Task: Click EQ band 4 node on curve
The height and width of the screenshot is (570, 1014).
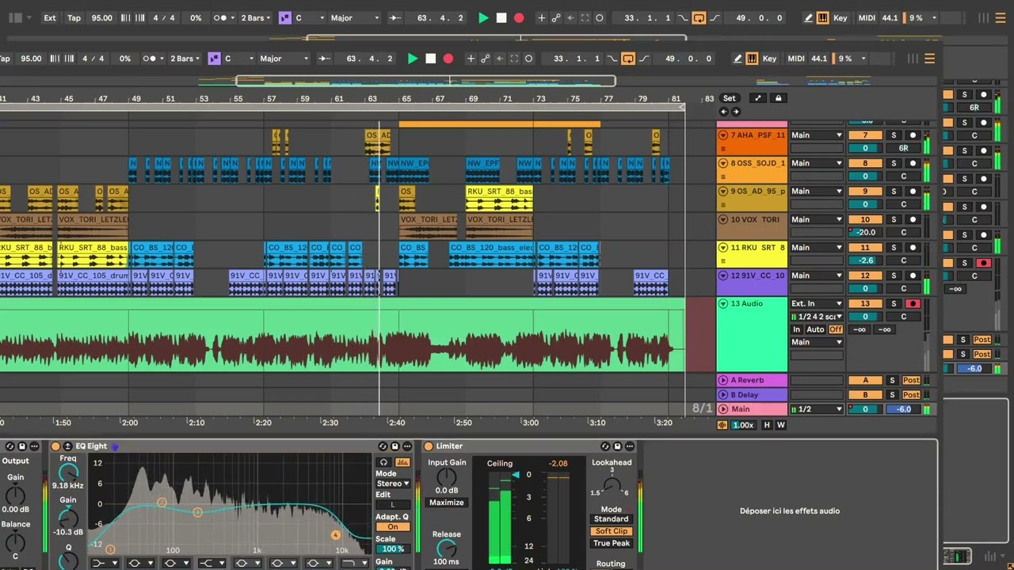Action: [335, 535]
